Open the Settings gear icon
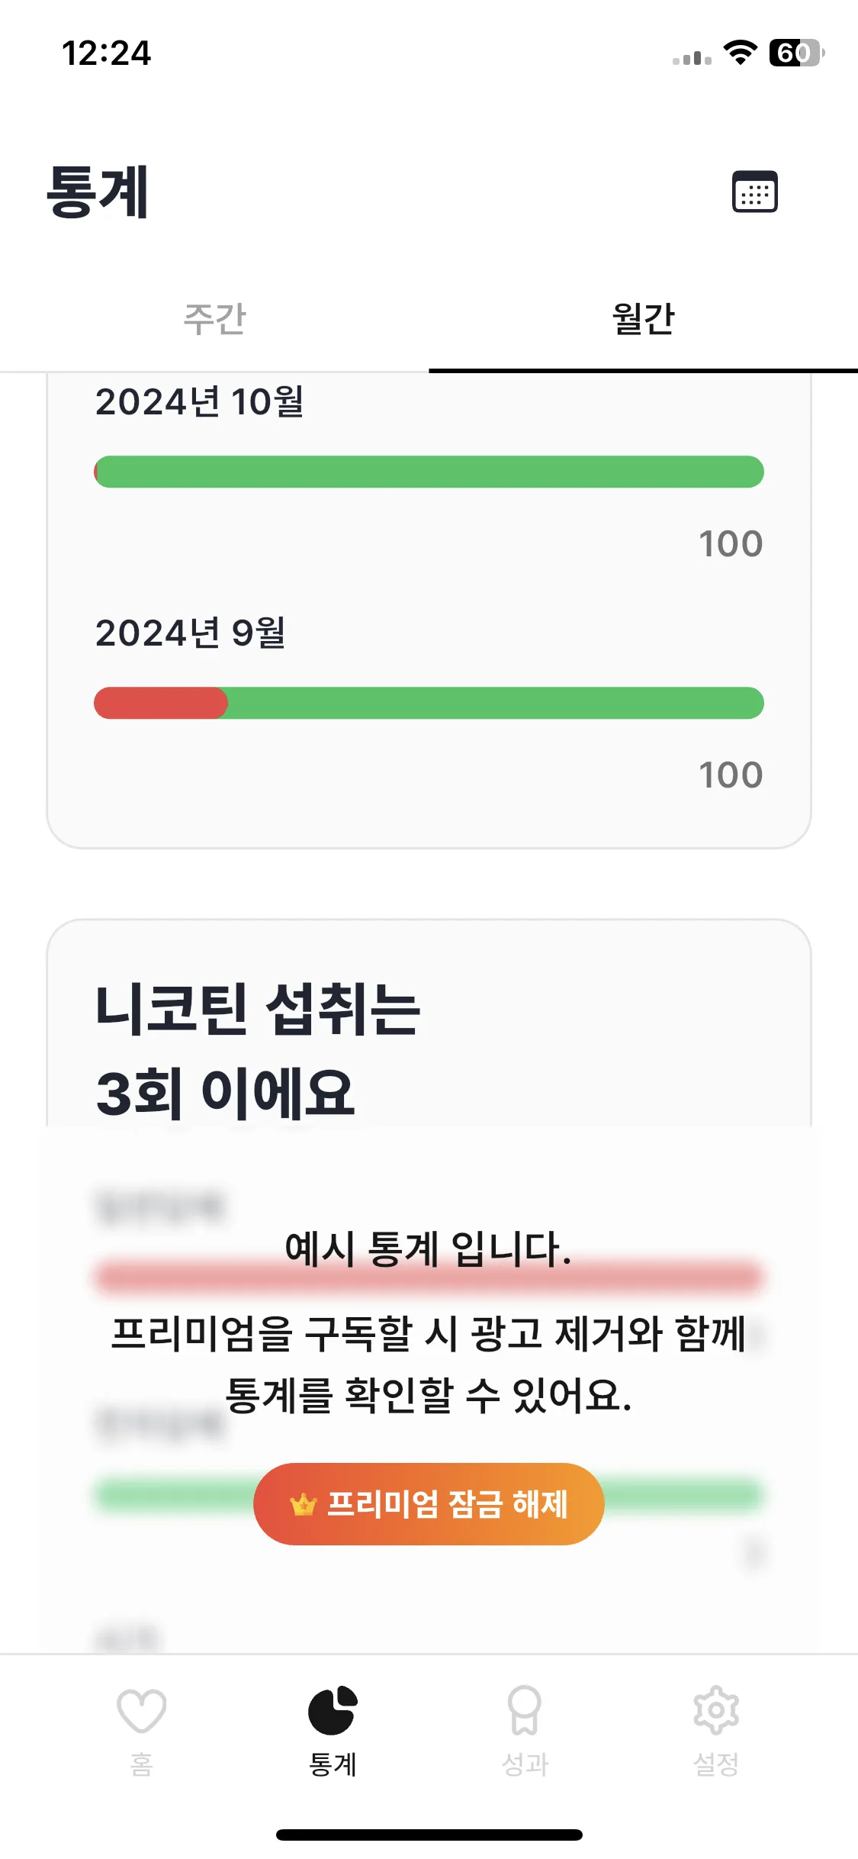This screenshot has width=858, height=1859. point(715,1710)
